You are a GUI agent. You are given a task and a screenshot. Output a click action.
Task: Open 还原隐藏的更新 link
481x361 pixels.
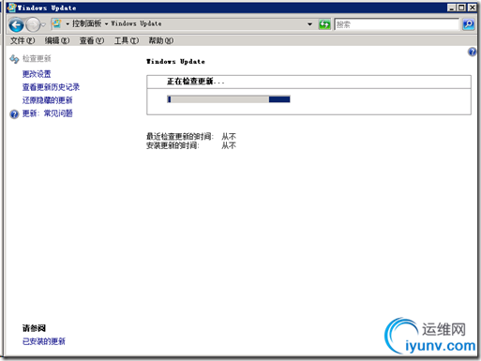pyautogui.click(x=47, y=100)
